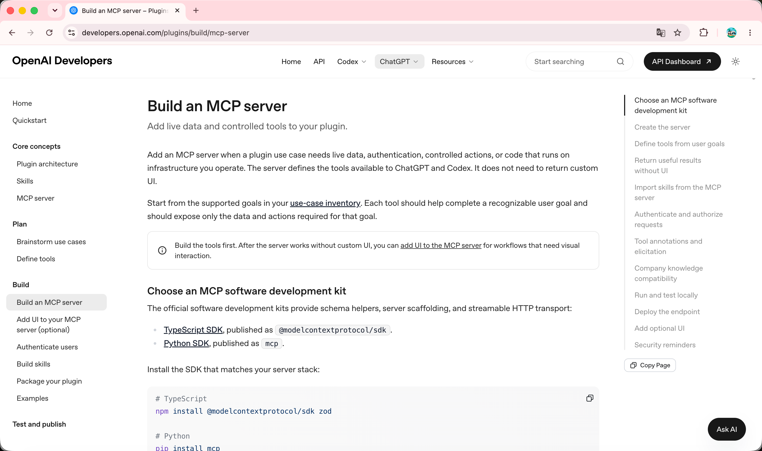Jump to Deploy the endpoint section
The image size is (762, 451).
click(667, 312)
